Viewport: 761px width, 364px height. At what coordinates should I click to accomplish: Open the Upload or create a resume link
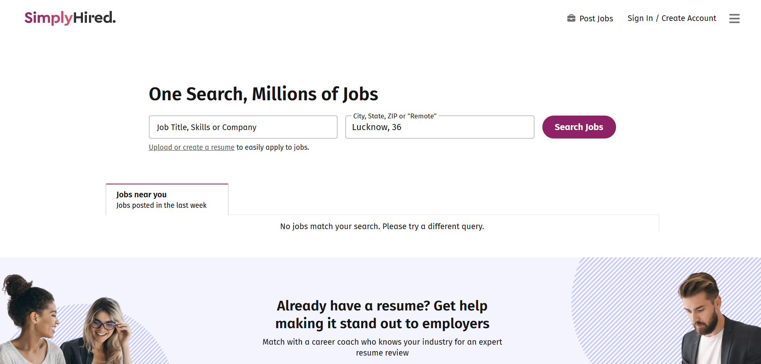[x=191, y=147]
